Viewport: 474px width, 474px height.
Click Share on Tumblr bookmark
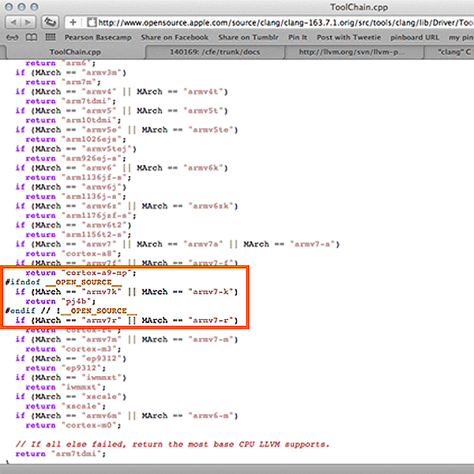[x=248, y=37]
